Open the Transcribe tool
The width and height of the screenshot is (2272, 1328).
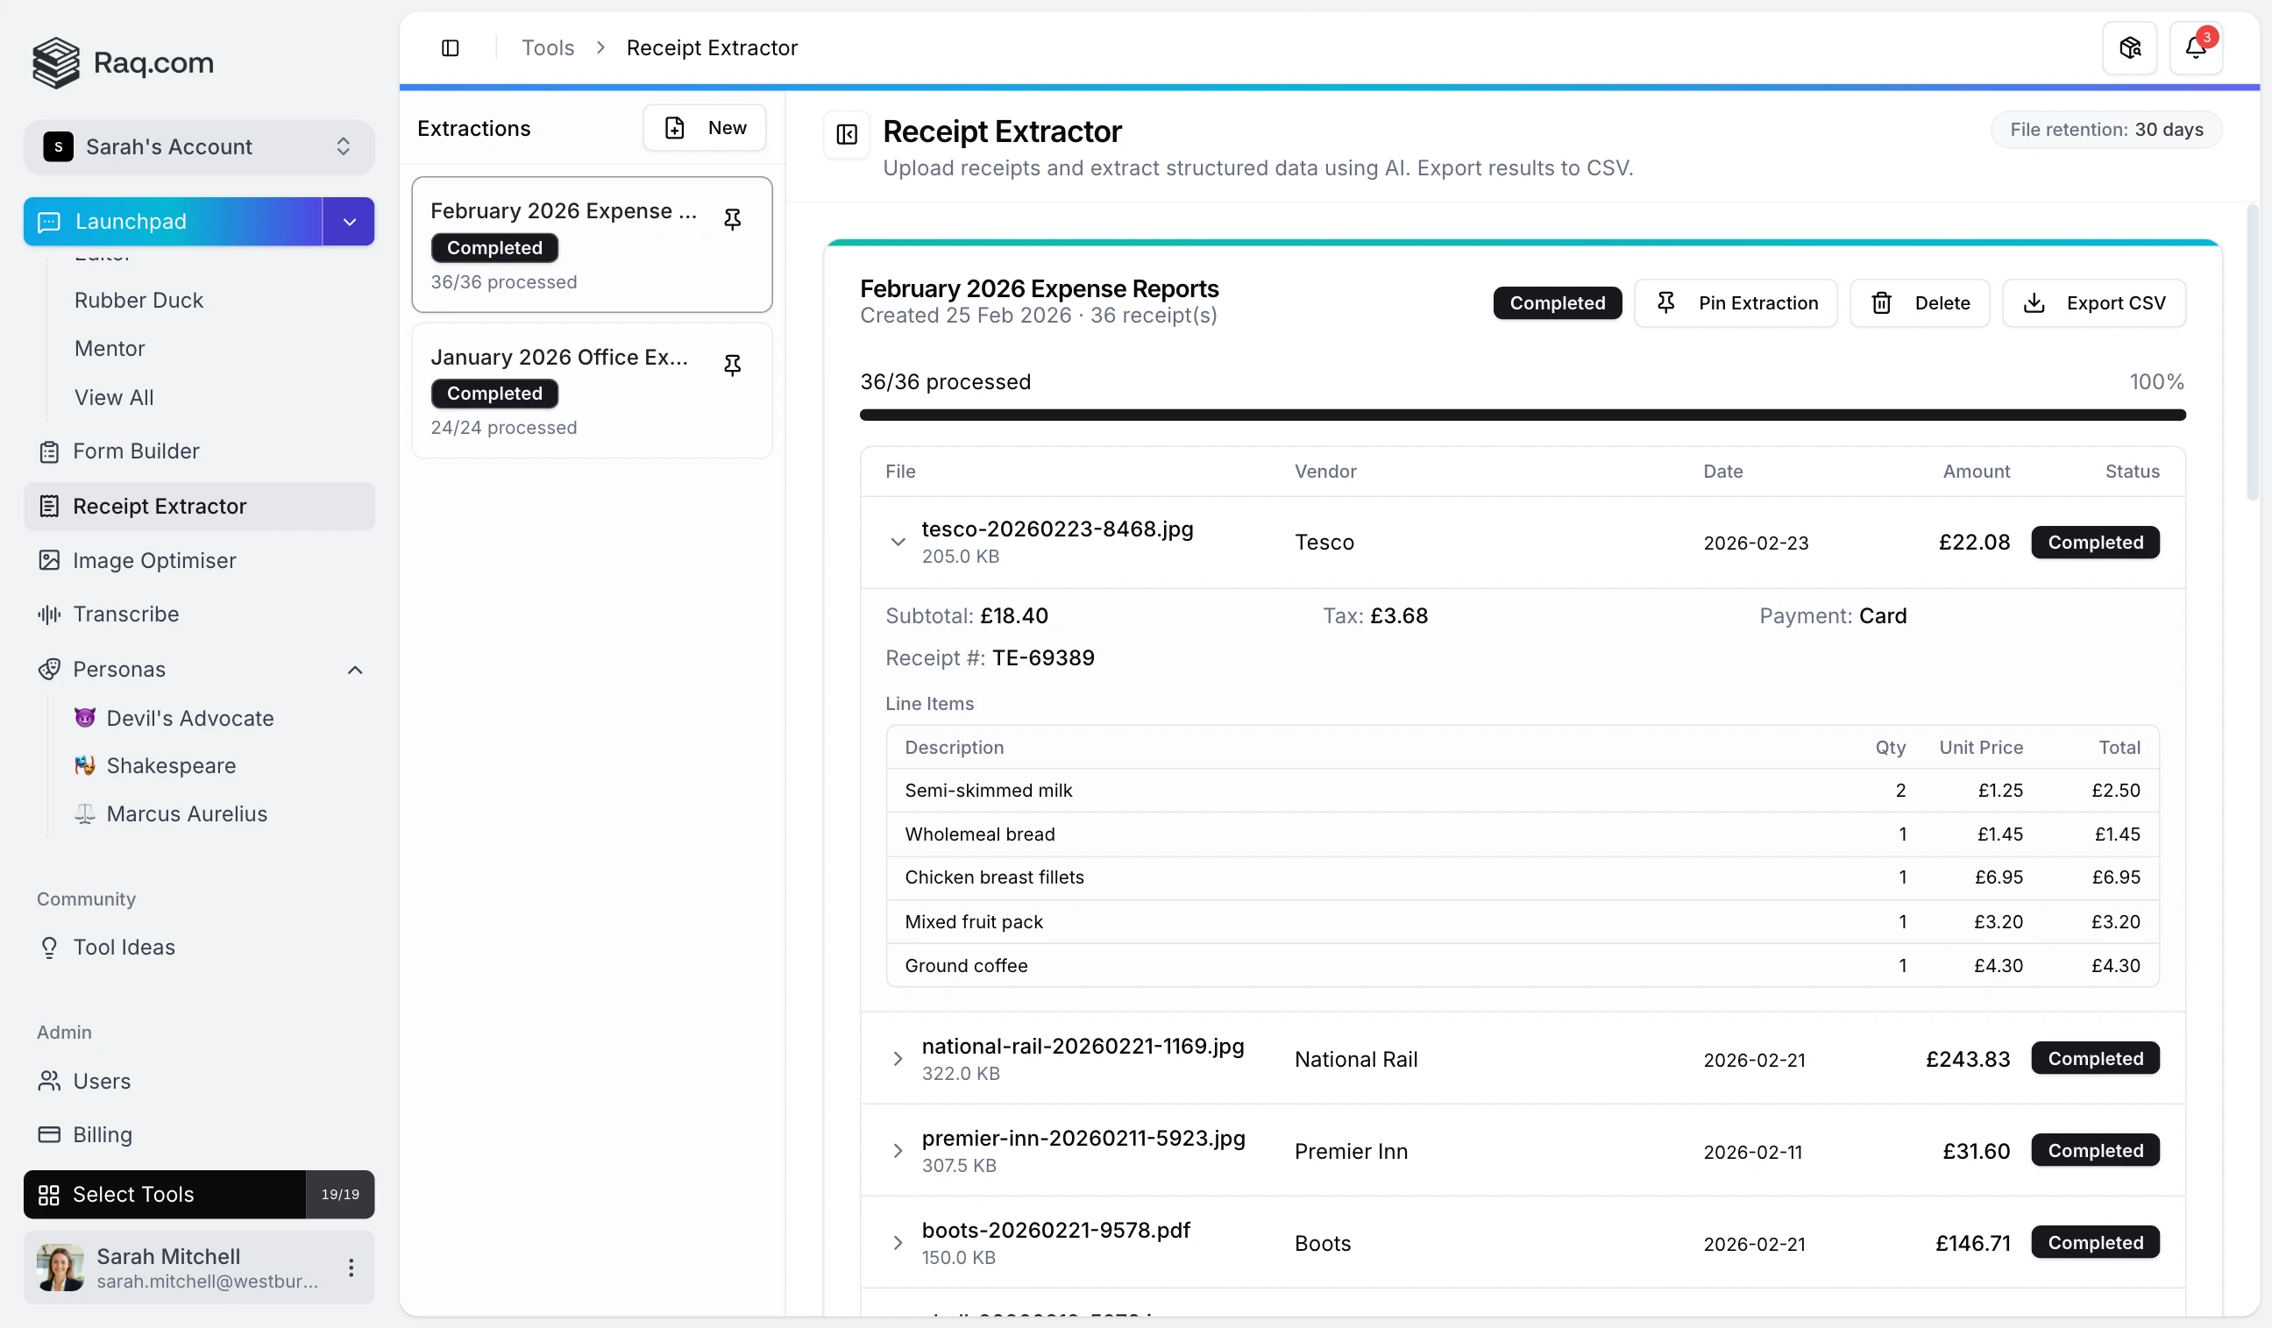coord(126,614)
